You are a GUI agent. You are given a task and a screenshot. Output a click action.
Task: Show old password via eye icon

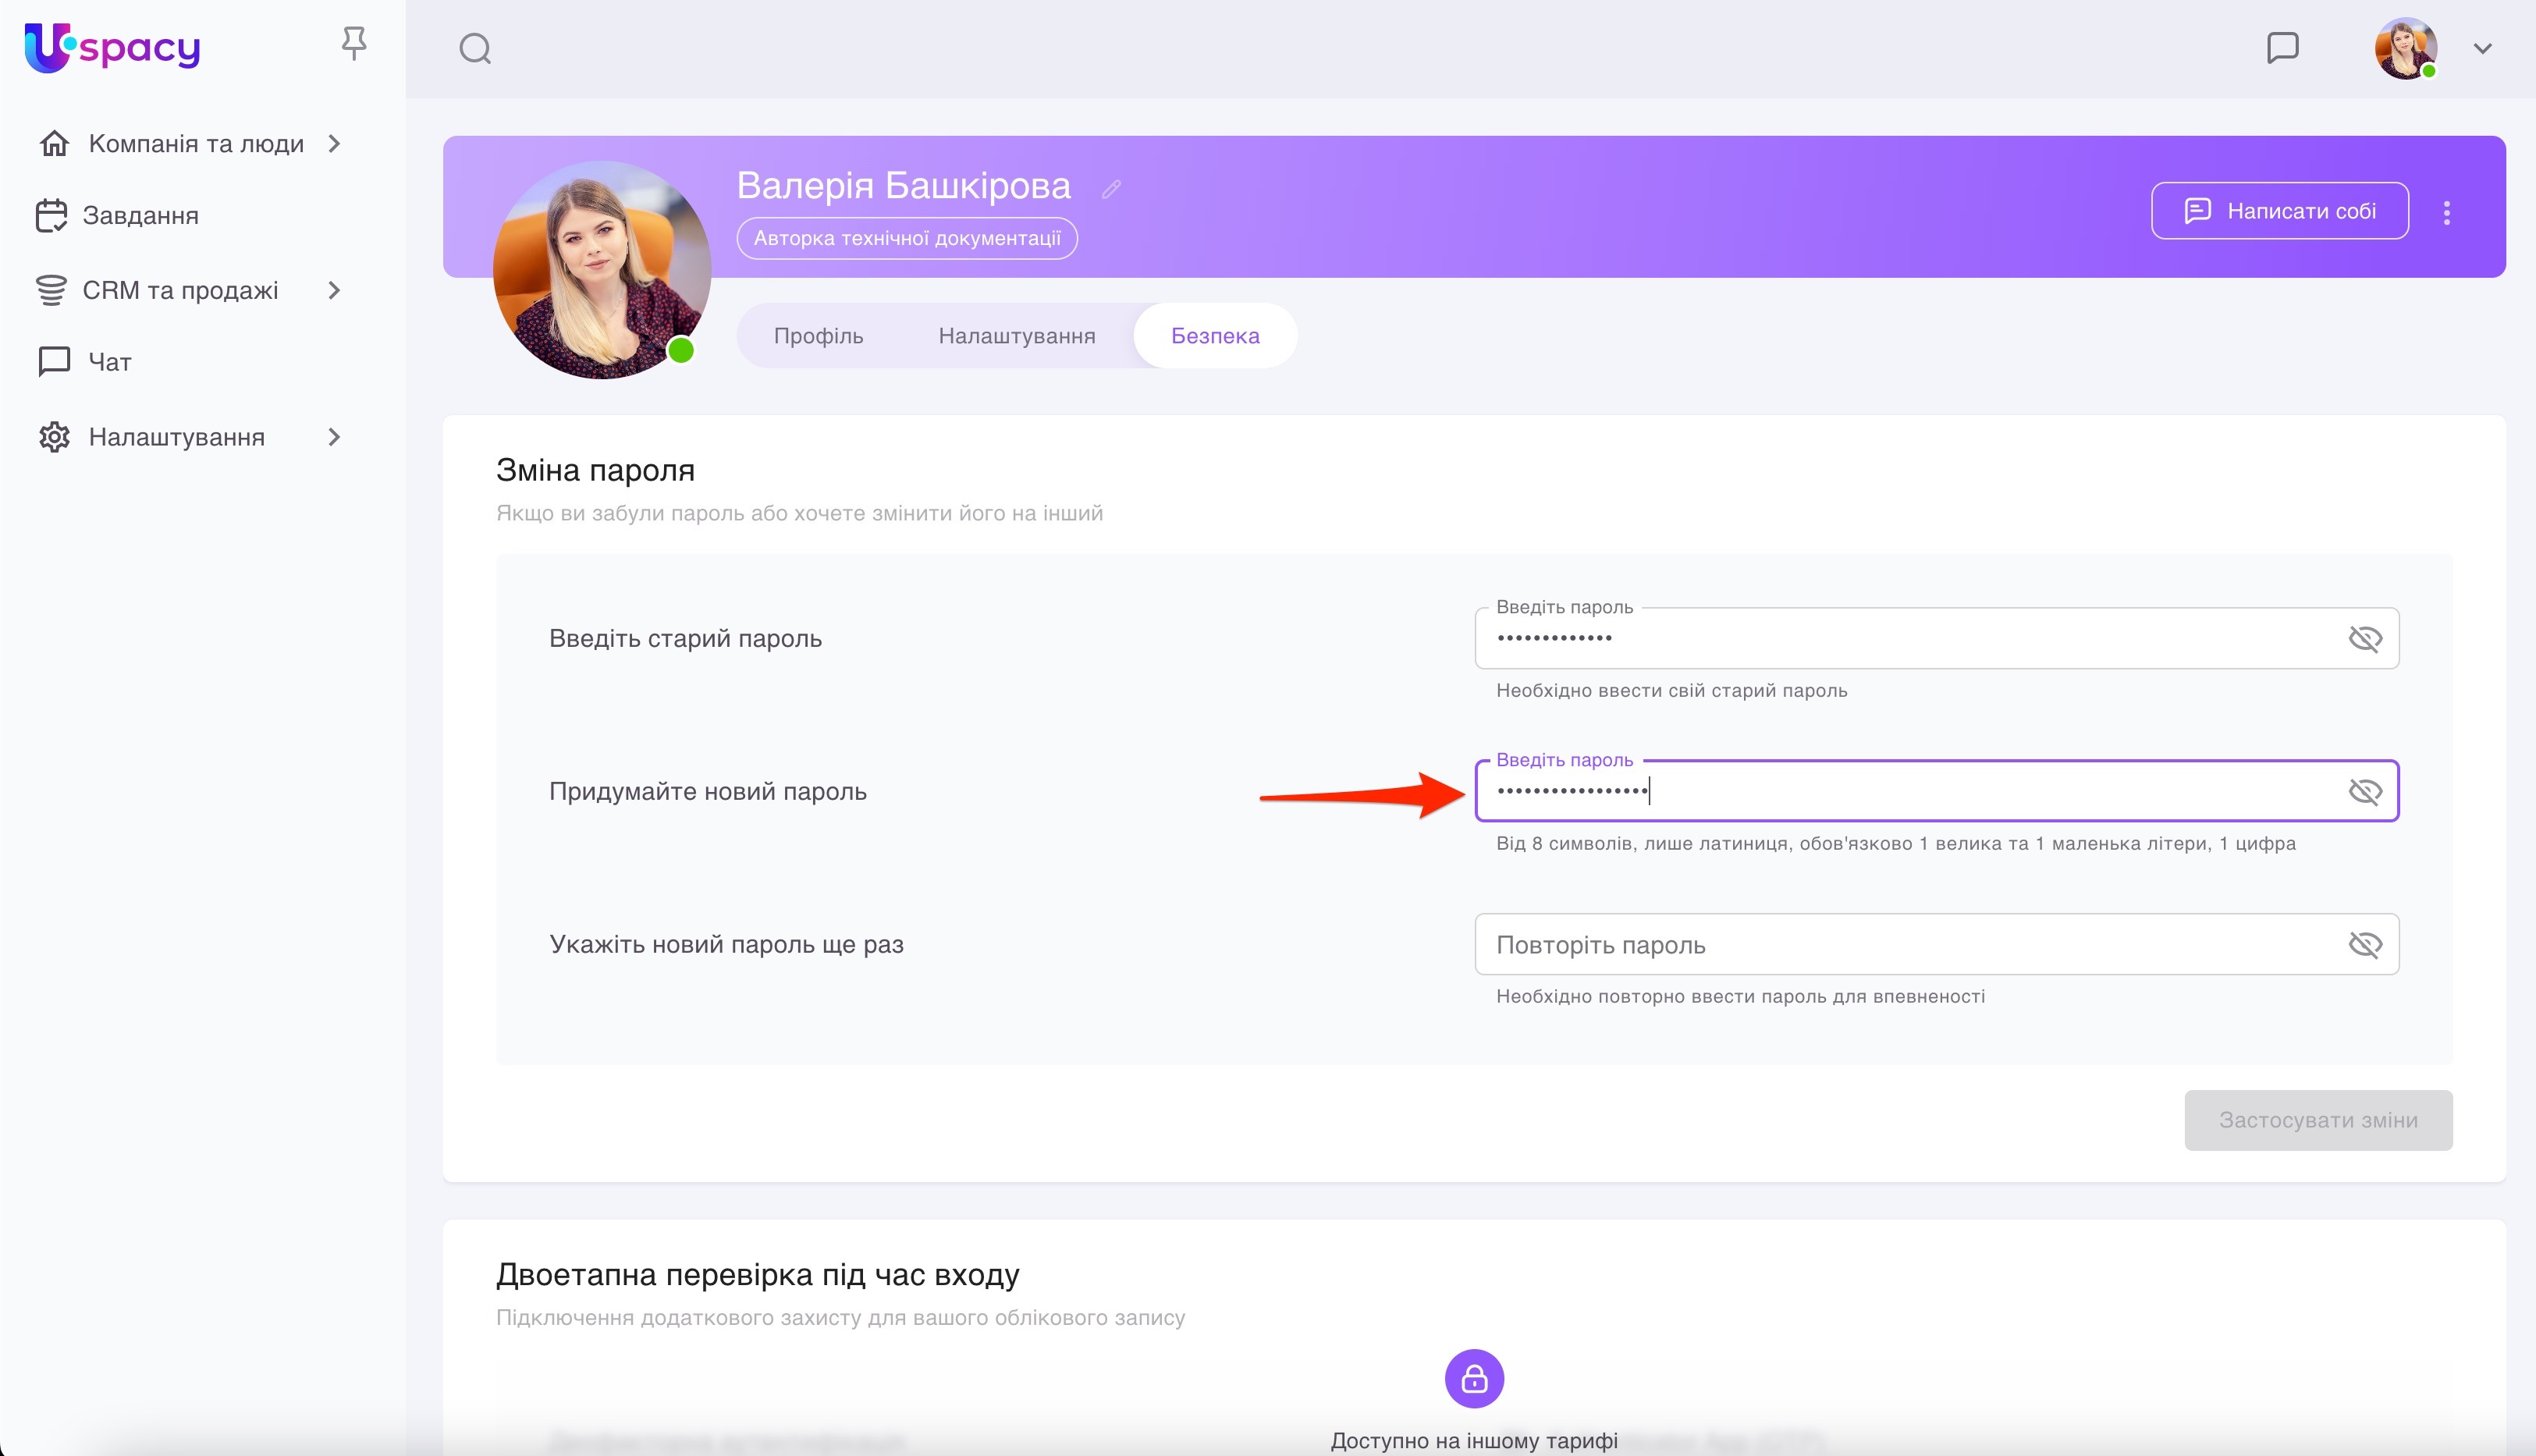[2364, 638]
